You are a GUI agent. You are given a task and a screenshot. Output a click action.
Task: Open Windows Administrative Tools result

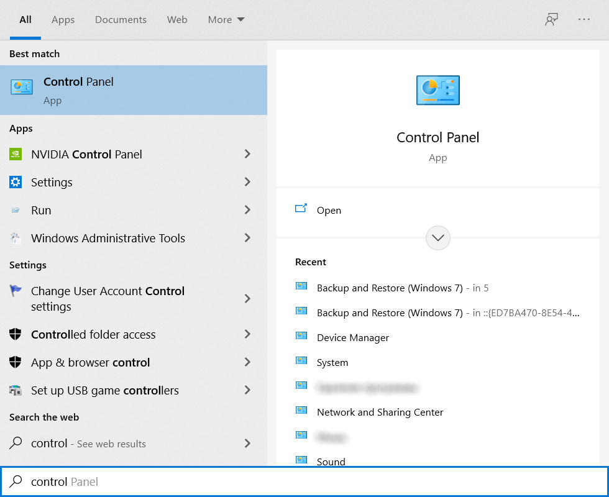pos(134,238)
